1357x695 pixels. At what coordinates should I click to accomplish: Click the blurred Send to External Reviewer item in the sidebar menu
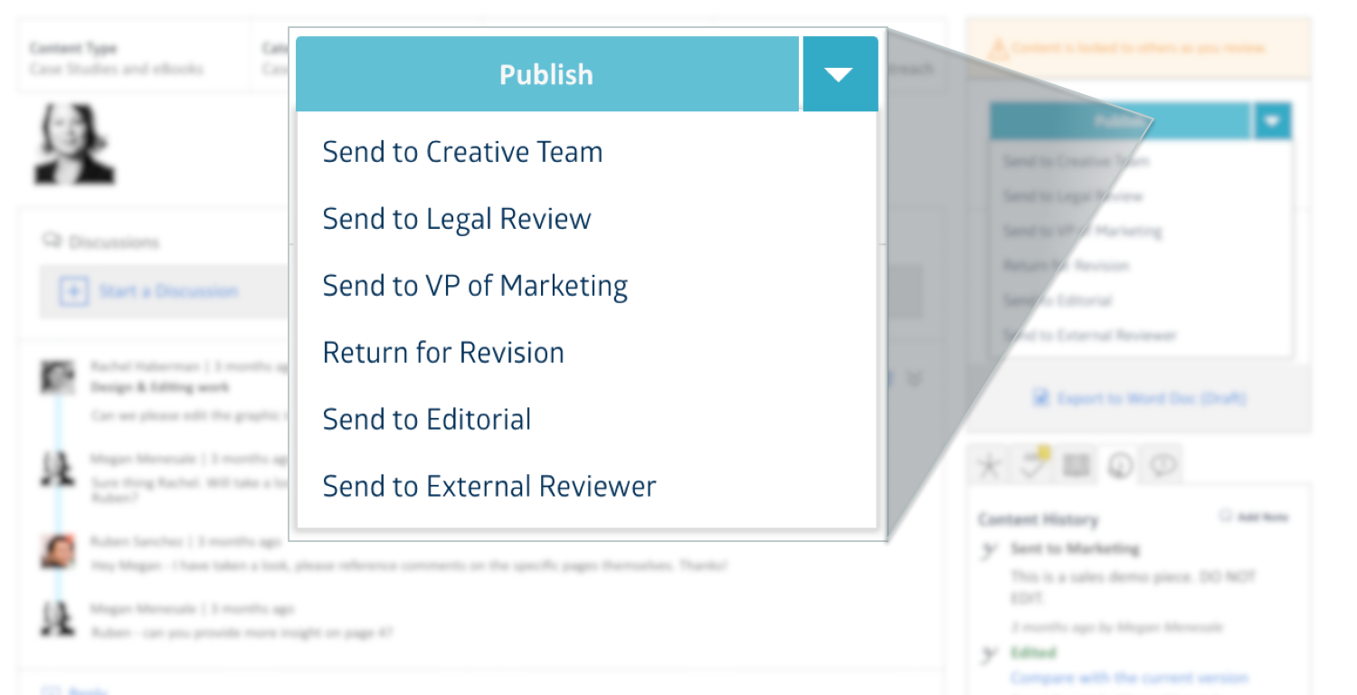click(x=1091, y=335)
